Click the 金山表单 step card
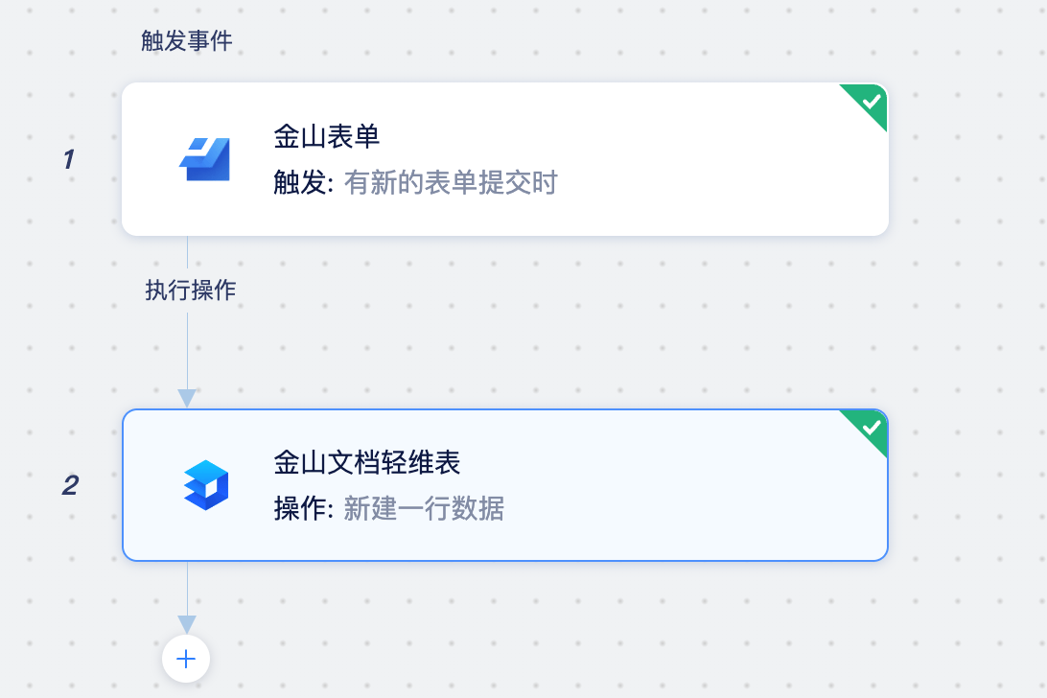Screen dimensions: 1047x698 (505, 159)
